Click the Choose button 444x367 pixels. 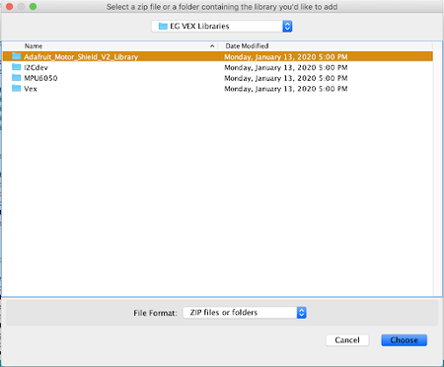(405, 340)
